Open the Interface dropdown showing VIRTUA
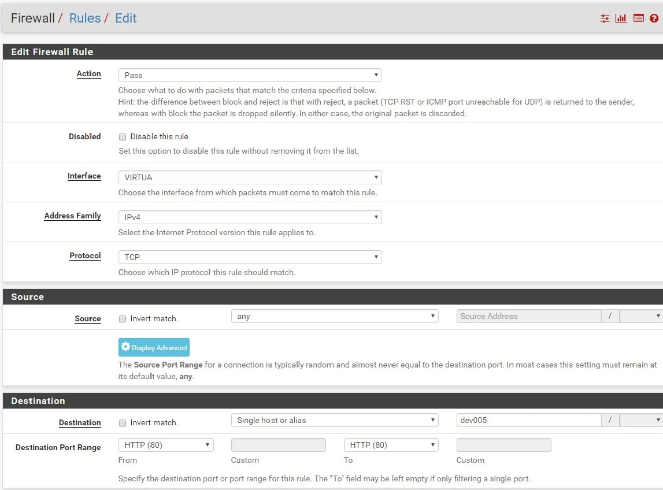Viewport: 663px width, 490px height. tap(250, 177)
